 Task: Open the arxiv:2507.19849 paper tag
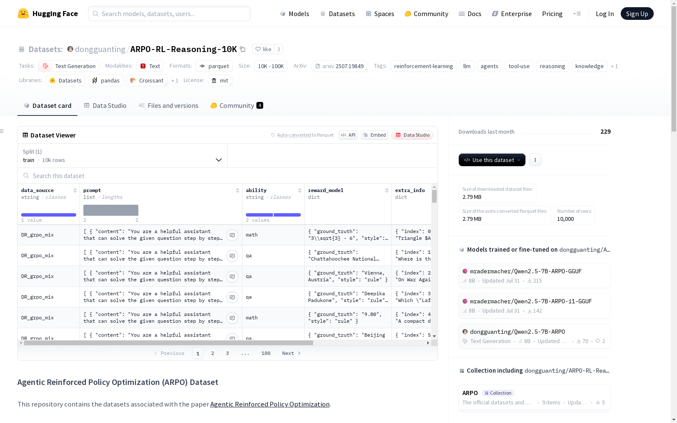pos(340,66)
